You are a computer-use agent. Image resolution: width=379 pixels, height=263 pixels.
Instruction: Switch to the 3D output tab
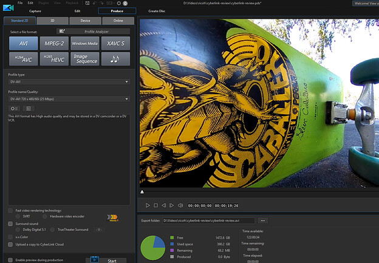pyautogui.click(x=52, y=21)
